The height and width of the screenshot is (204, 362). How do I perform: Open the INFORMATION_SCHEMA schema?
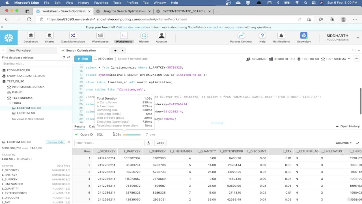(28, 87)
